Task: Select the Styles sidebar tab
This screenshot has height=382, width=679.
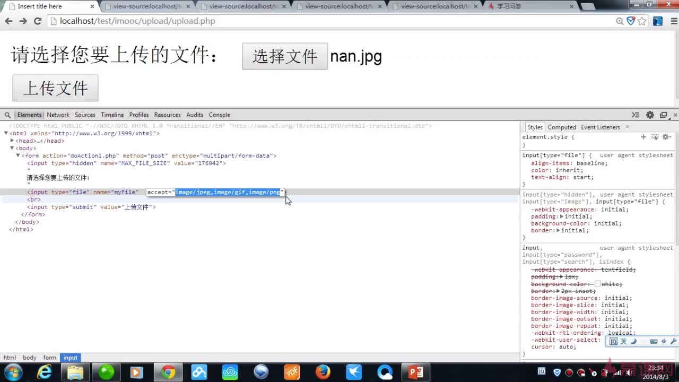Action: [535, 127]
